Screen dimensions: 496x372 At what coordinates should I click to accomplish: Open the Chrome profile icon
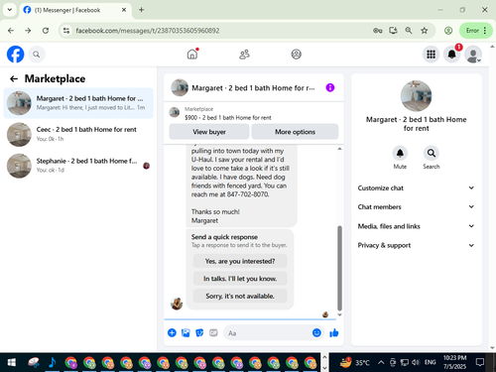tap(448, 31)
